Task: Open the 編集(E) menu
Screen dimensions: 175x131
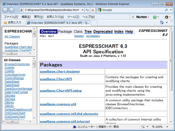Action: point(26,17)
